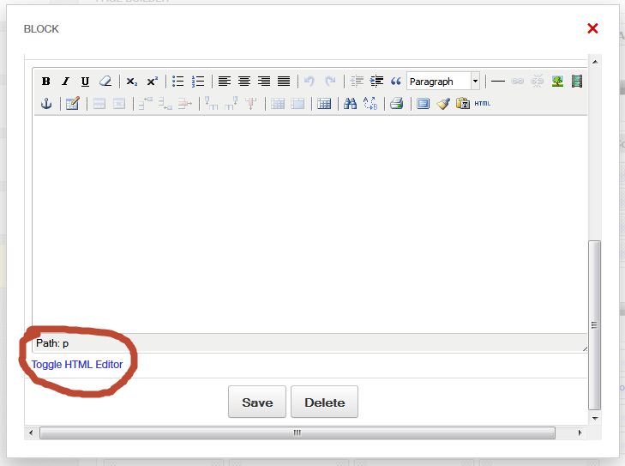
Task: Click the Toggle HTML Editor link
Action: [77, 365]
